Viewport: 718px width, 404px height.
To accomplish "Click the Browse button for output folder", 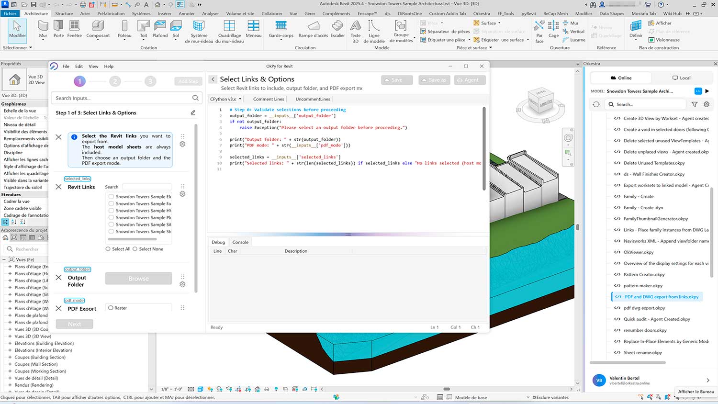I will (x=138, y=279).
